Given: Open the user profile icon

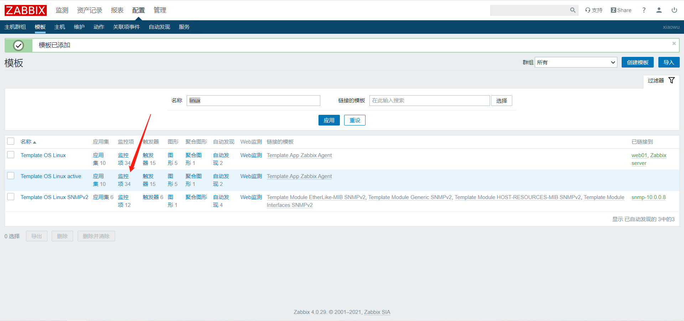Looking at the screenshot, I should pyautogui.click(x=659, y=10).
